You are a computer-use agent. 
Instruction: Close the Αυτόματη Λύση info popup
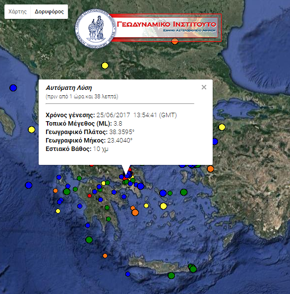point(204,87)
